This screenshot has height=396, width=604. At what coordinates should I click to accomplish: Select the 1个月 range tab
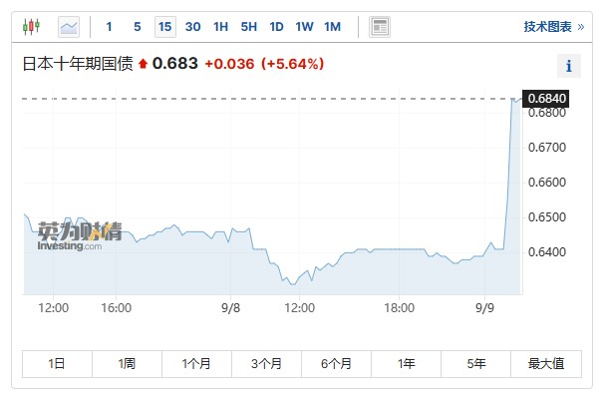(196, 364)
